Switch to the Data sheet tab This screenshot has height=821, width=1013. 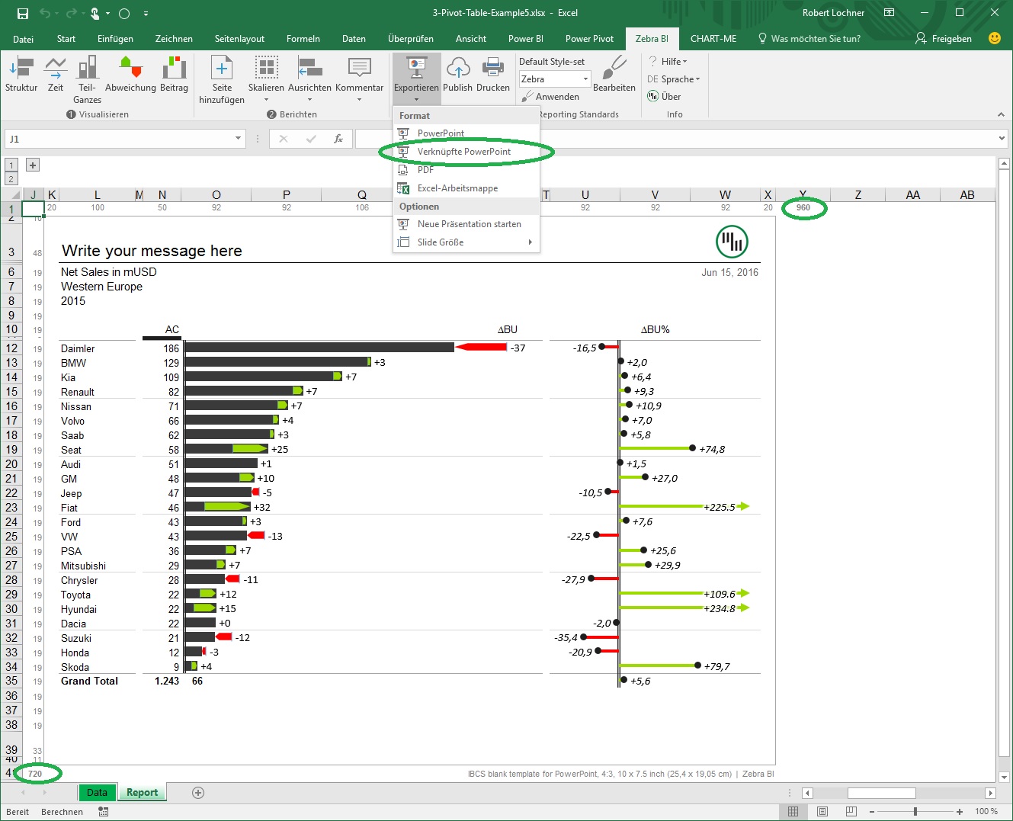[x=97, y=793]
